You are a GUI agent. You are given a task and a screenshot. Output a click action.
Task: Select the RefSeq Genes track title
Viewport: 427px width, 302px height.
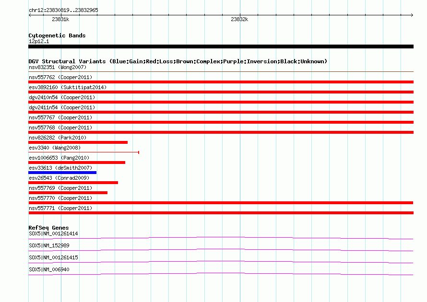(x=48, y=228)
